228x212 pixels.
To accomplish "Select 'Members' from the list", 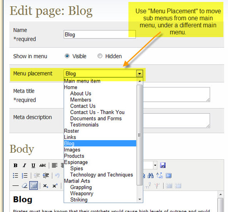I will [100, 100].
